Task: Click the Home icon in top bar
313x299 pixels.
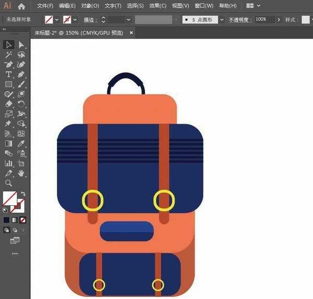Action: click(x=21, y=6)
